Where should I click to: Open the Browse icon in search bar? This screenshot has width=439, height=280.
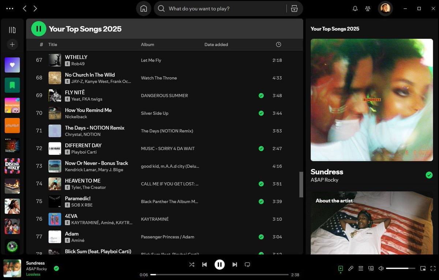pos(294,9)
